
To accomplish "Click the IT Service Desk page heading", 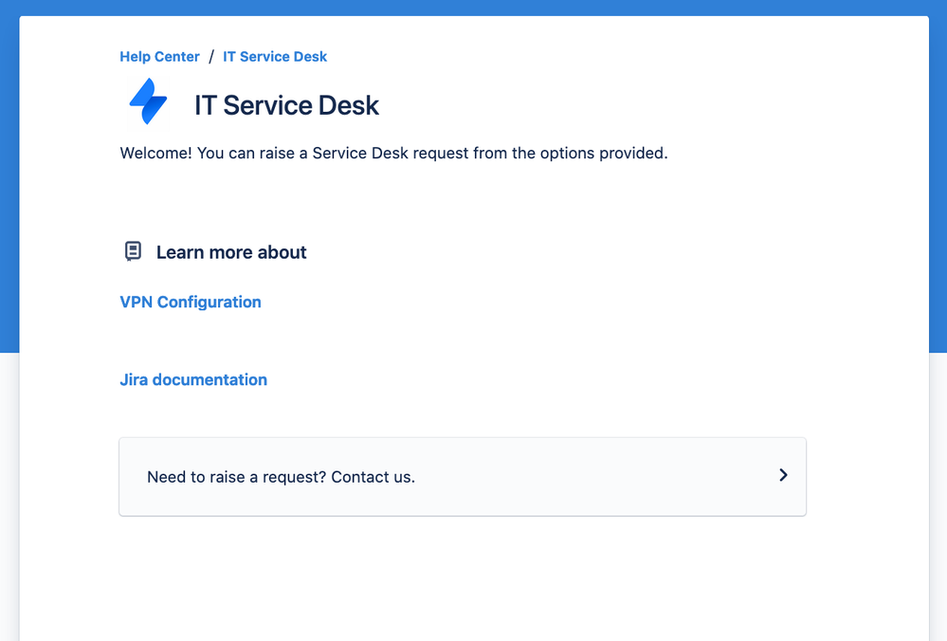I will point(286,105).
